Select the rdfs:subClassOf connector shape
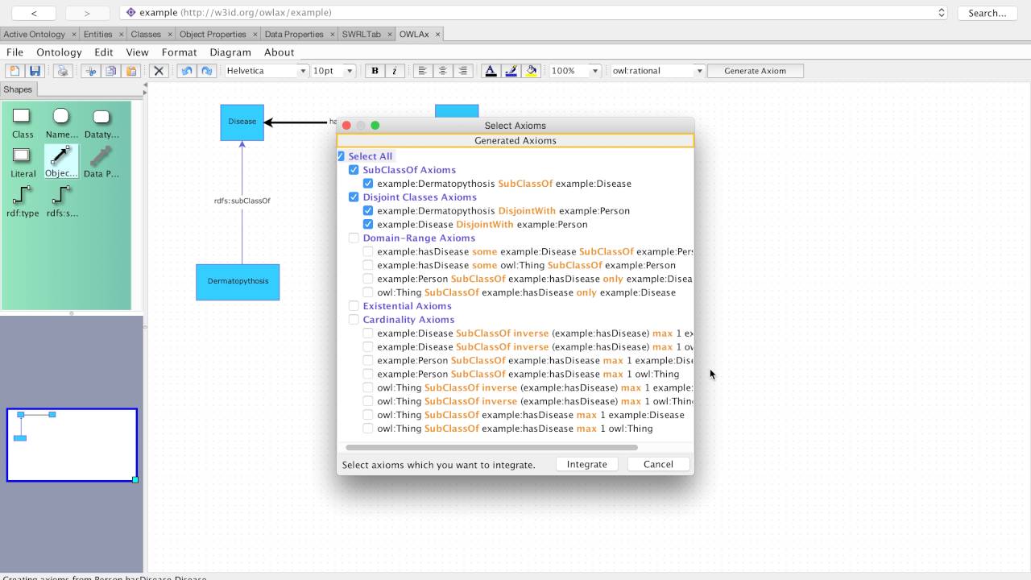Viewport: 1031px width, 580px height. coord(61,201)
